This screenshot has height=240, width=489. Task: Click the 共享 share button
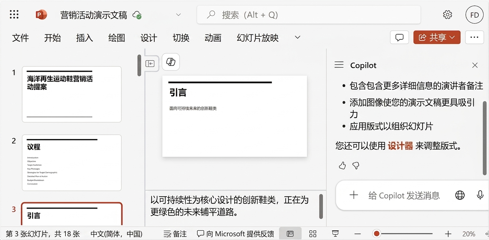pyautogui.click(x=437, y=37)
